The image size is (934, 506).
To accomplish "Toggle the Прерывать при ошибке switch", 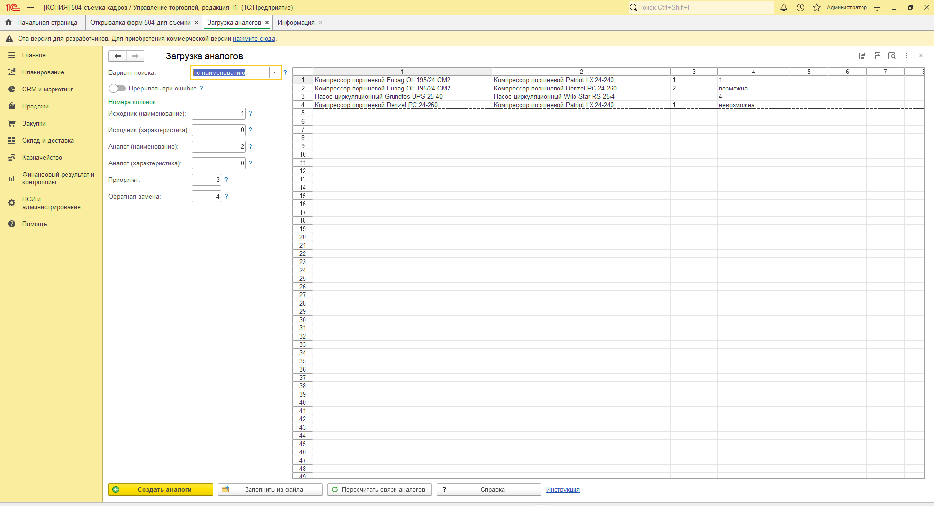I will point(117,88).
